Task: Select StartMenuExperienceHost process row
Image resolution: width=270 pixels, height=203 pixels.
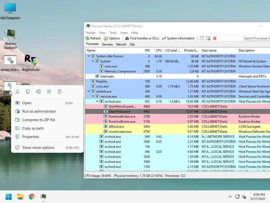Action: tap(177, 107)
